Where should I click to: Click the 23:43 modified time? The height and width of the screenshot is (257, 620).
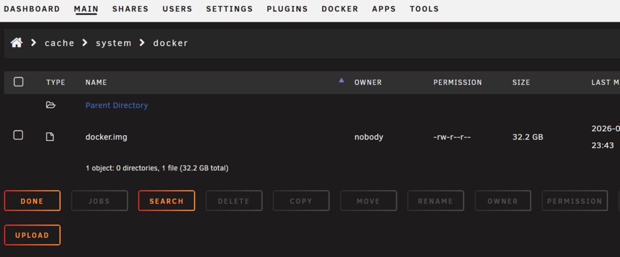[x=603, y=146]
